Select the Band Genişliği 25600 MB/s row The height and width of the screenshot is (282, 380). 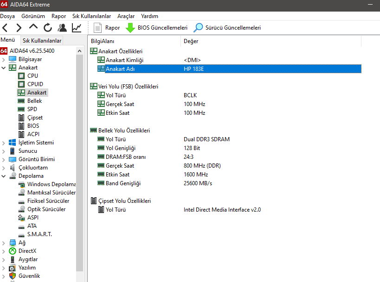click(x=229, y=183)
